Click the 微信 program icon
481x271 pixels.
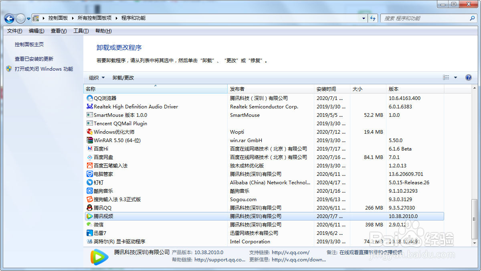point(90,224)
